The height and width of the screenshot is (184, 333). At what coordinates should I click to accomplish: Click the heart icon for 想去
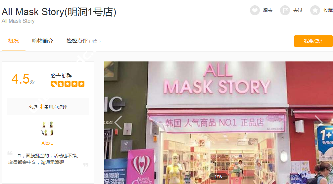coord(255,10)
